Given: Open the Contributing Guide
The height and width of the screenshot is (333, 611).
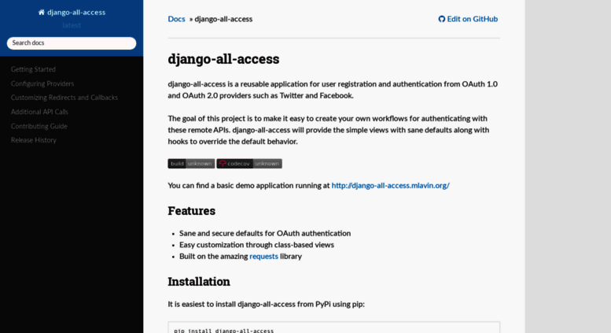Looking at the screenshot, I should click(x=39, y=126).
